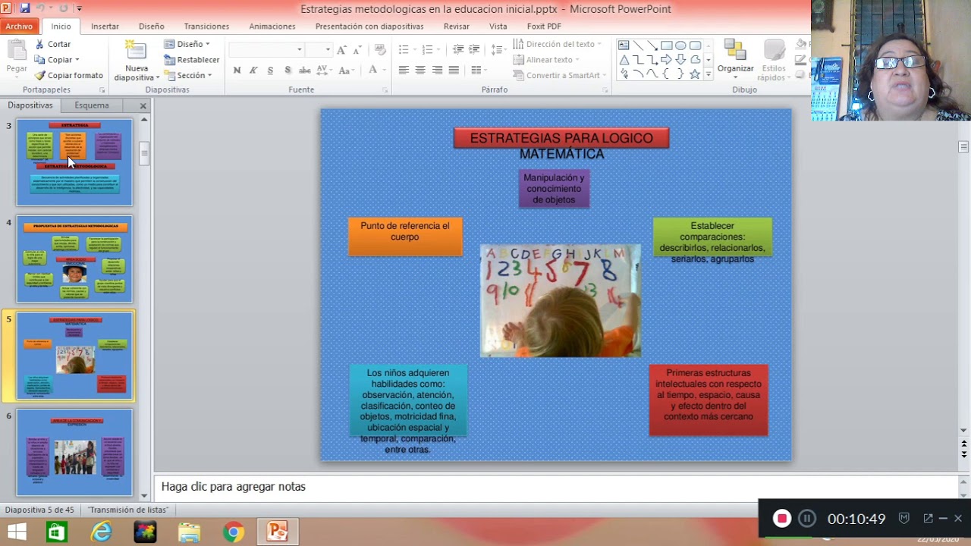The height and width of the screenshot is (546, 971).
Task: Click the Copiar formato paintbrush
Action: [x=40, y=75]
